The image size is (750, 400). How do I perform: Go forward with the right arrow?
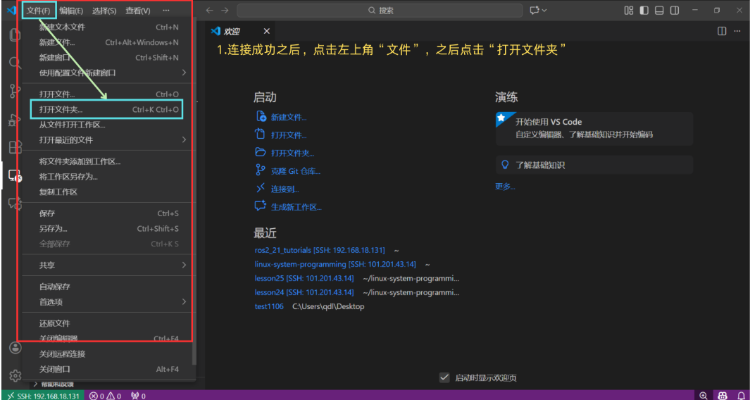coord(225,10)
